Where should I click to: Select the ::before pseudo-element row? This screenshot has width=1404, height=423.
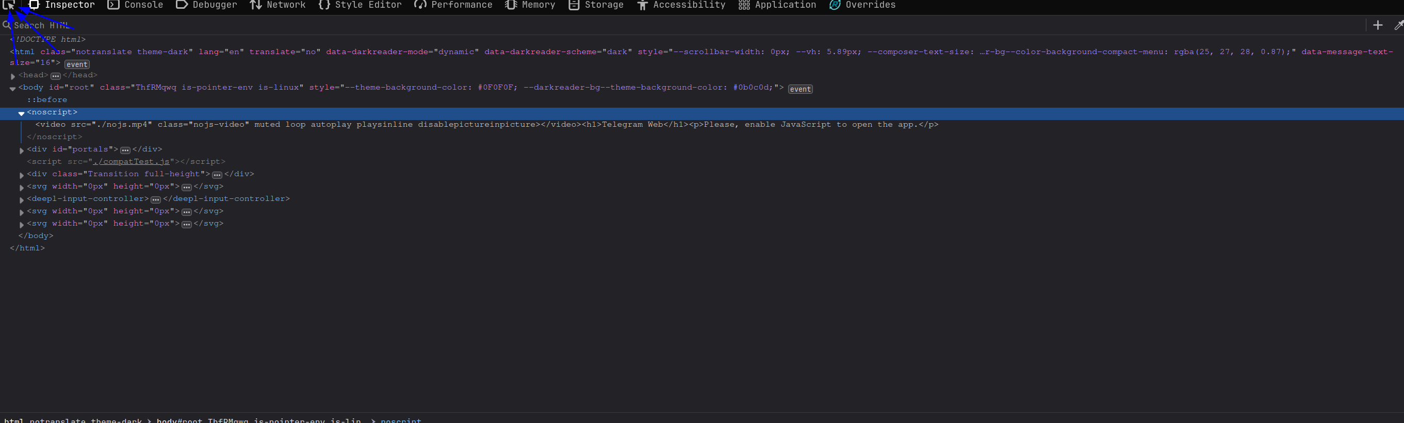(47, 99)
